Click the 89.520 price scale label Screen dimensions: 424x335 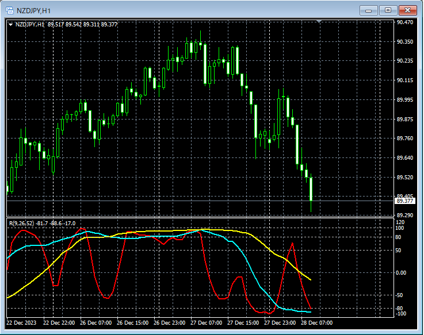pyautogui.click(x=405, y=177)
